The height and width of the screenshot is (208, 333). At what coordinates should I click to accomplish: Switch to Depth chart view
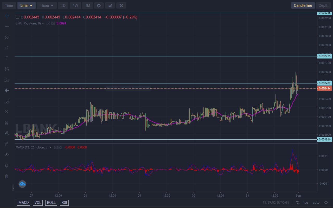323,5
